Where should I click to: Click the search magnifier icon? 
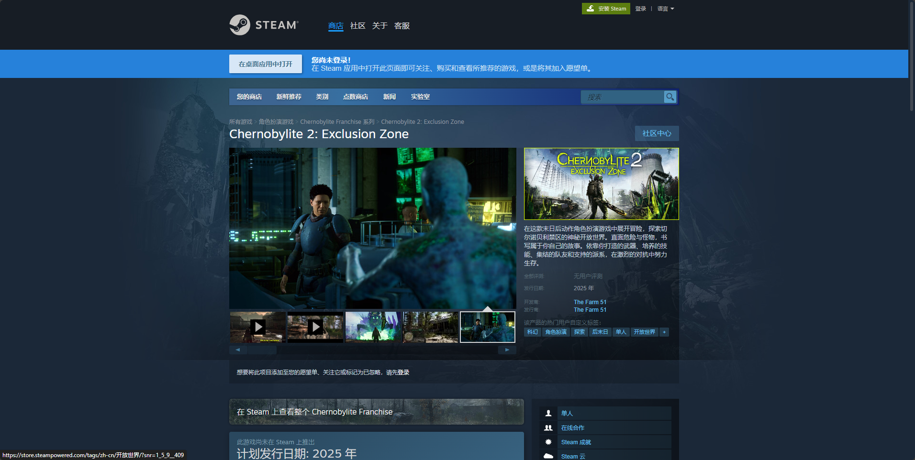(670, 97)
